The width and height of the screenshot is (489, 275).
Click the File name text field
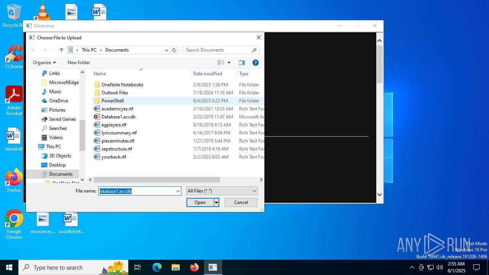tap(136, 191)
